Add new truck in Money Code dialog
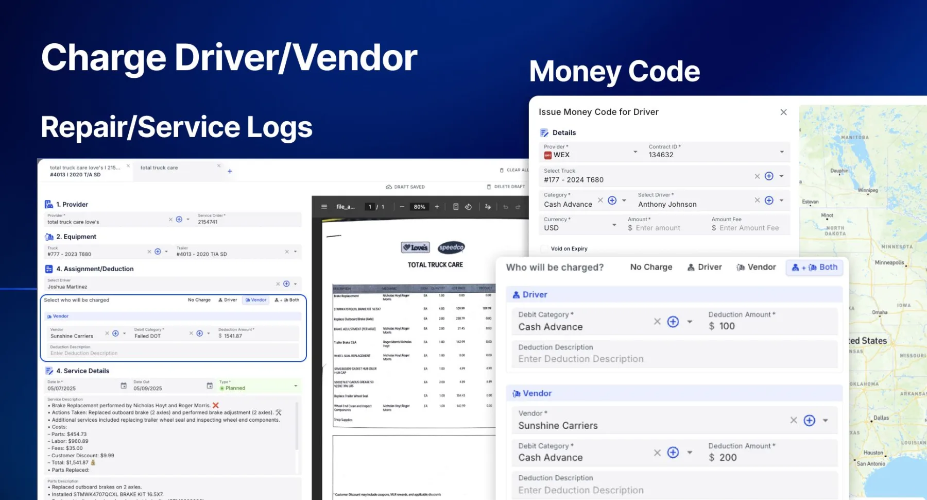Screen dimensions: 927x500 coord(769,176)
